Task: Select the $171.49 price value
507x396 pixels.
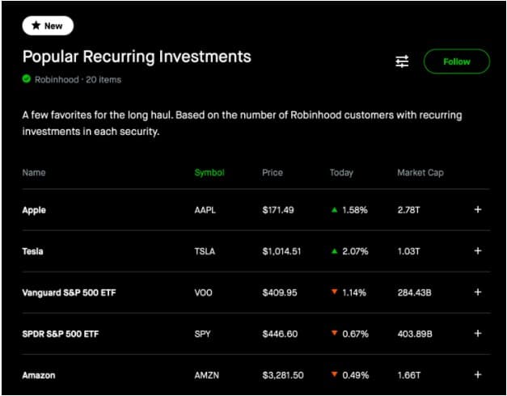Action: (278, 210)
